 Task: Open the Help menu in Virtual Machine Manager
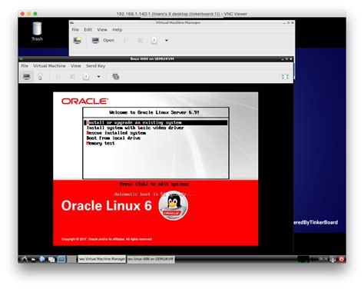[x=117, y=29]
